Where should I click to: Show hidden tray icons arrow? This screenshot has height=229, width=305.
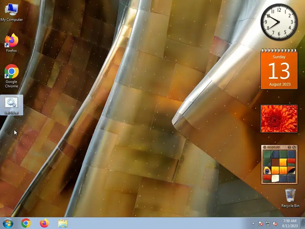coord(253,223)
